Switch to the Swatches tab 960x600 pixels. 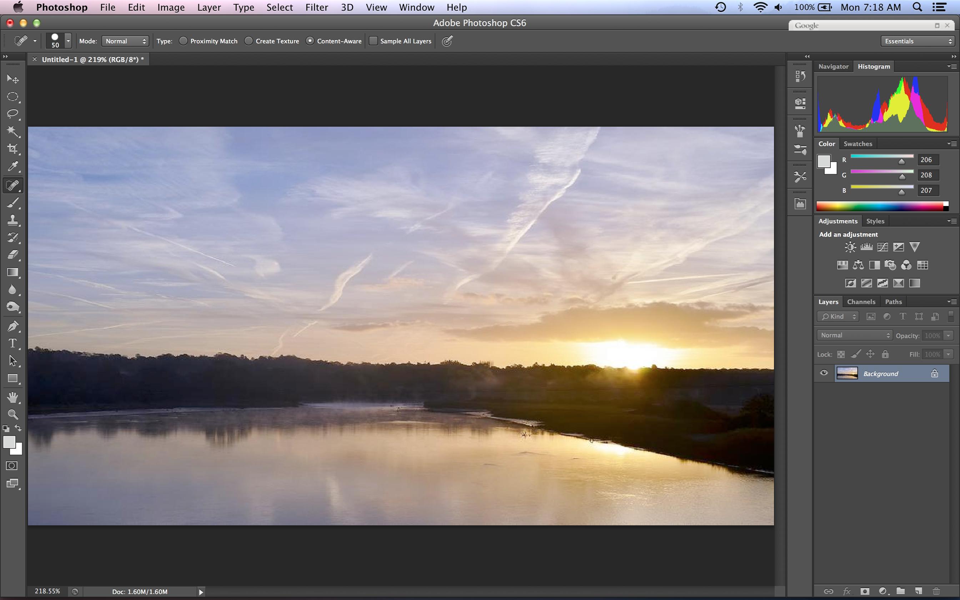858,143
